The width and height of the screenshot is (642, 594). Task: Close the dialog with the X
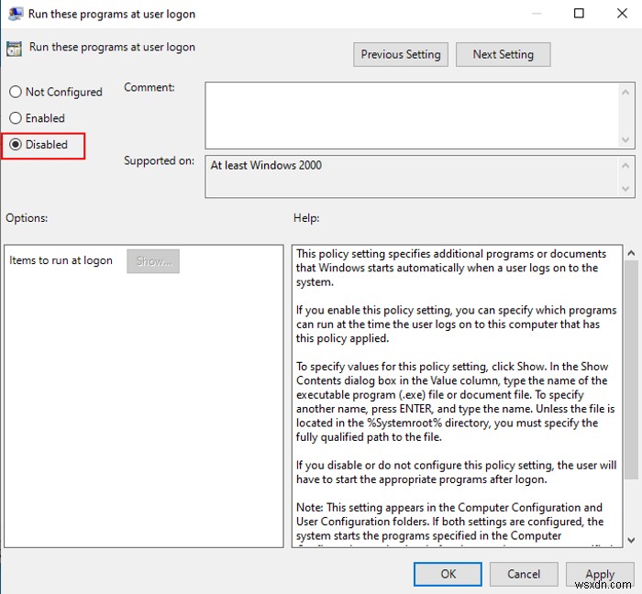(622, 14)
